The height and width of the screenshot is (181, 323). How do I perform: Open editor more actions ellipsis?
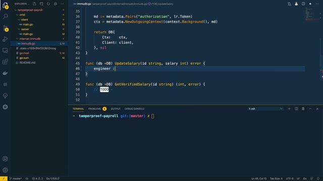pyautogui.click(x=317, y=4)
